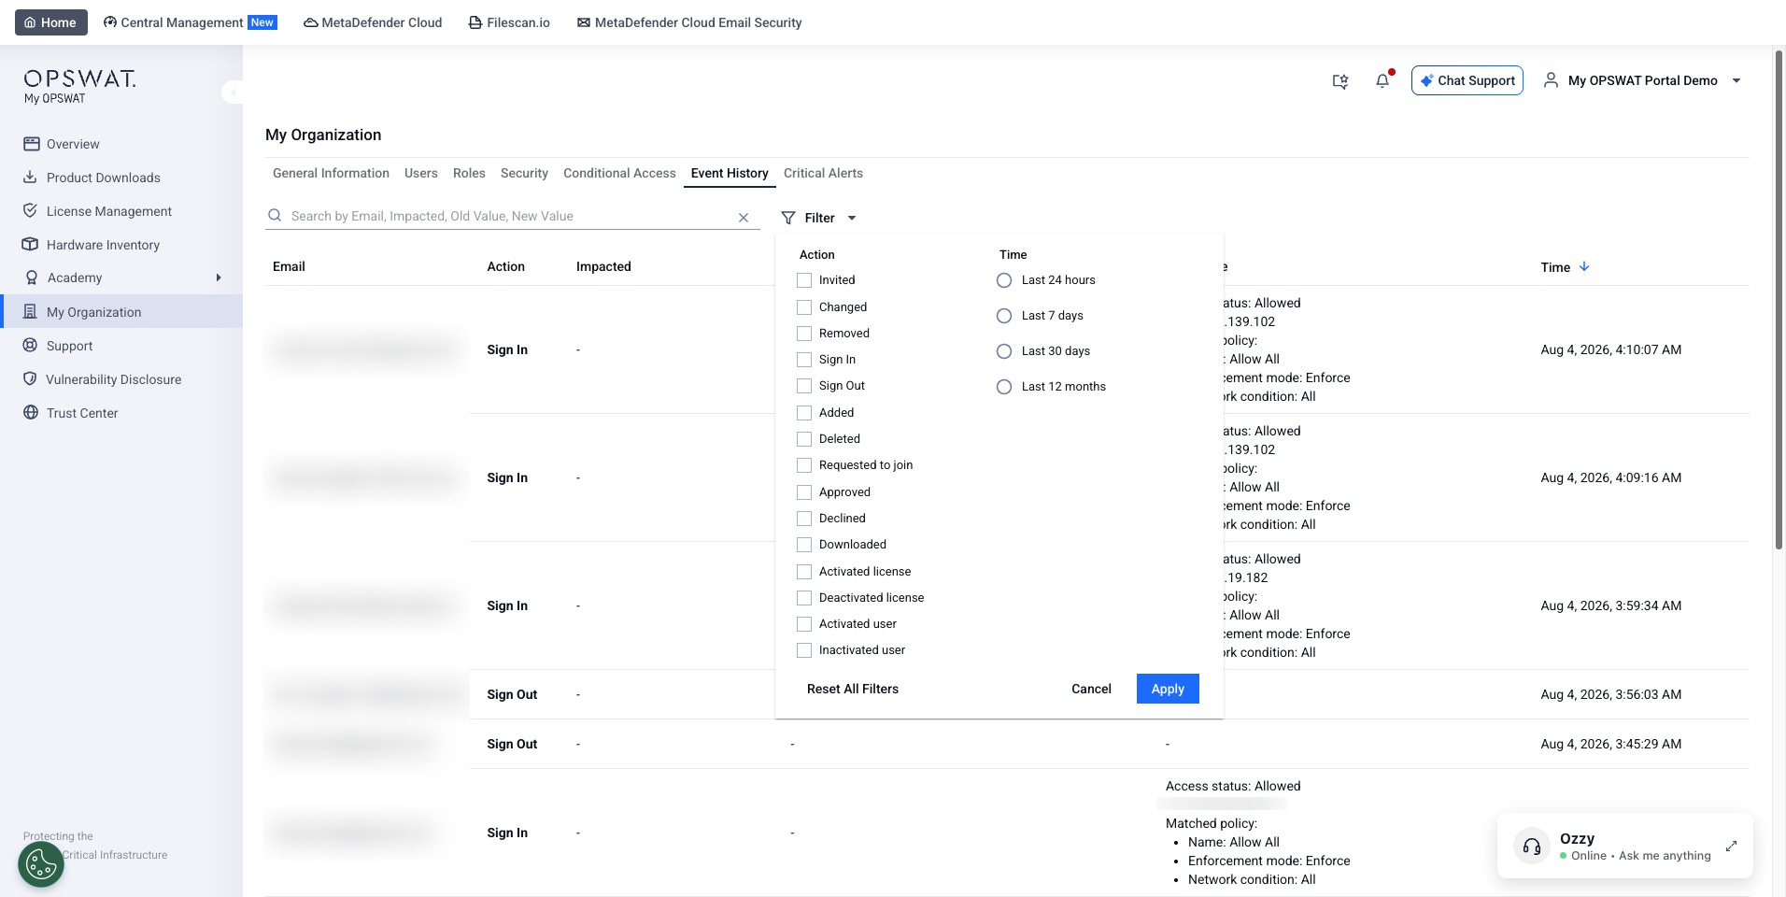Apply the selected filters
Viewport: 1786px width, 897px height.
pos(1168,689)
